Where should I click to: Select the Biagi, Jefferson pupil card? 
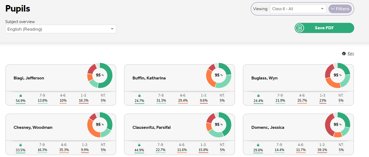61,85
